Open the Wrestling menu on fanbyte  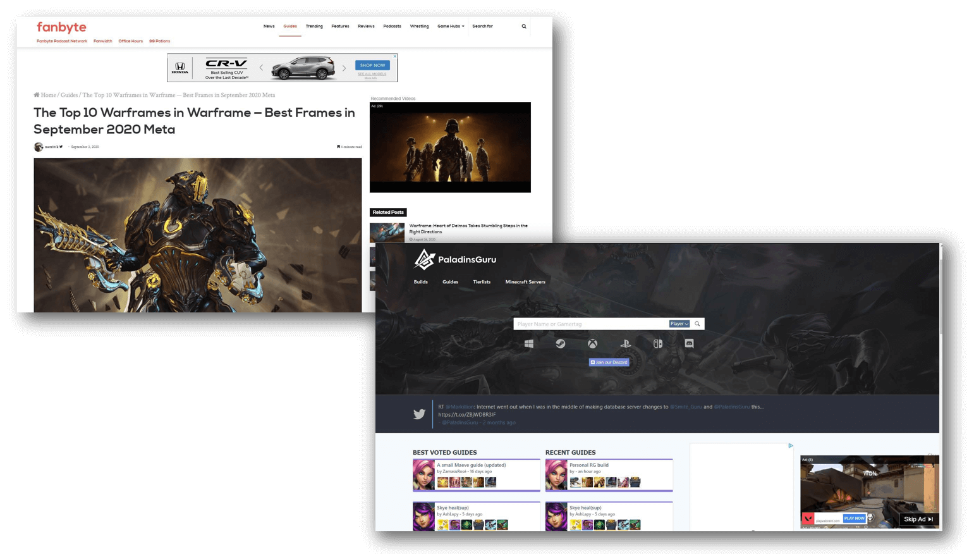419,27
